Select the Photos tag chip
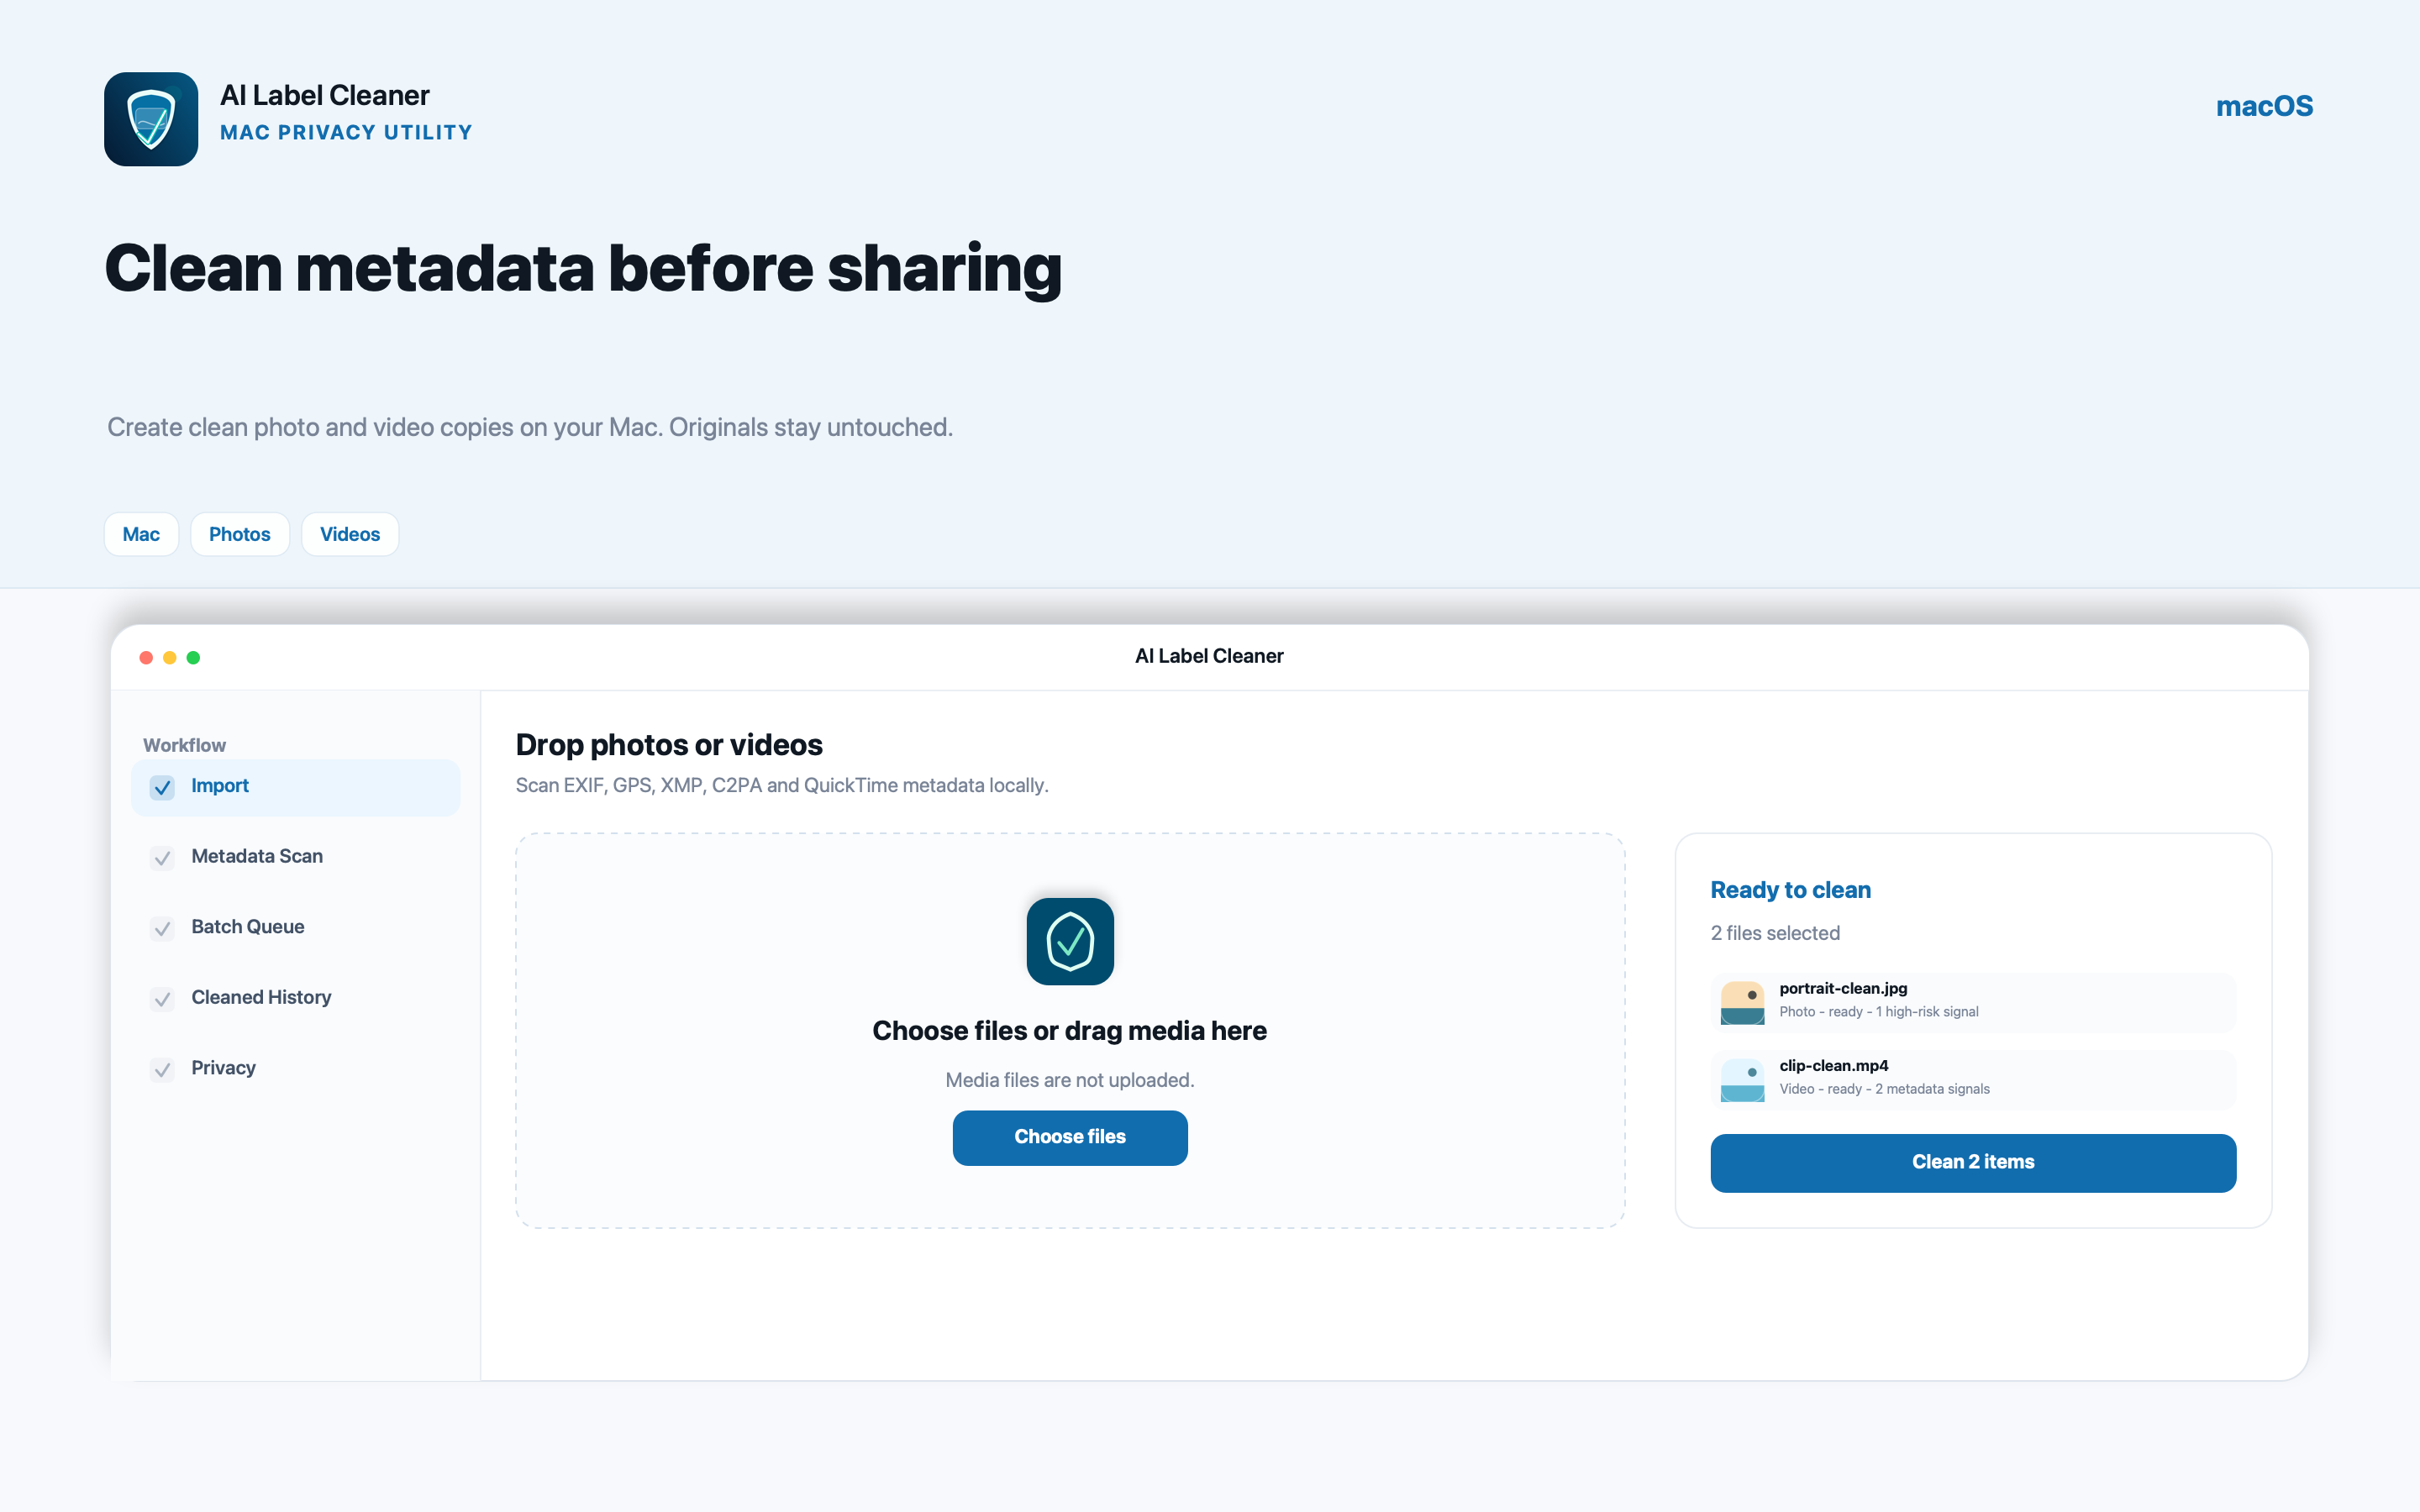The image size is (2420, 1512). coord(240,534)
